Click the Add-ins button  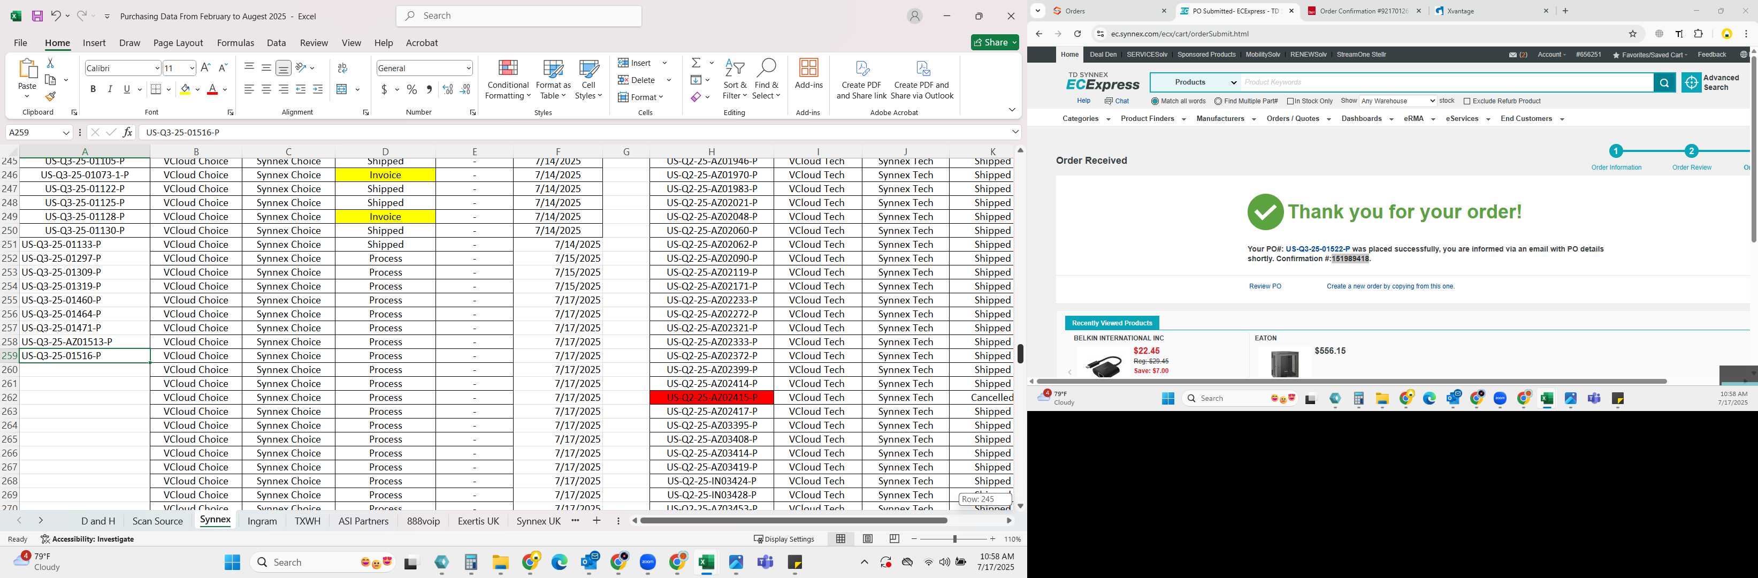(809, 75)
